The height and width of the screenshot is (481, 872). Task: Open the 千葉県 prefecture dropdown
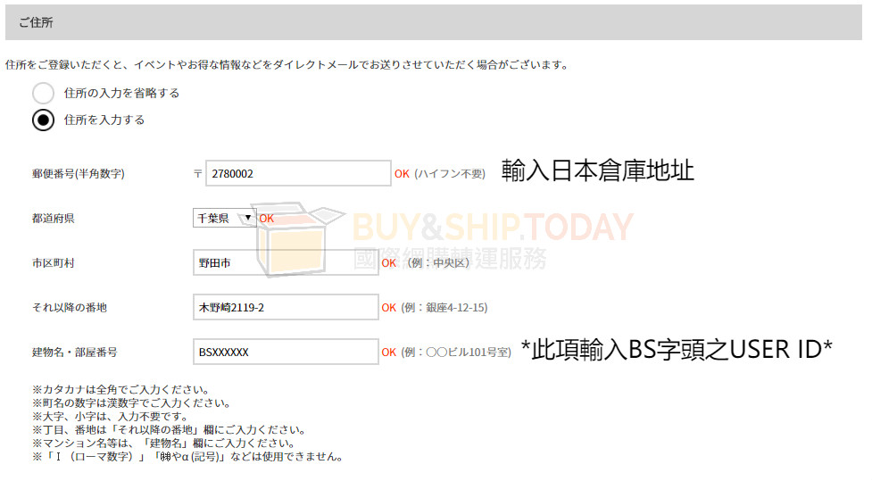coord(224,218)
